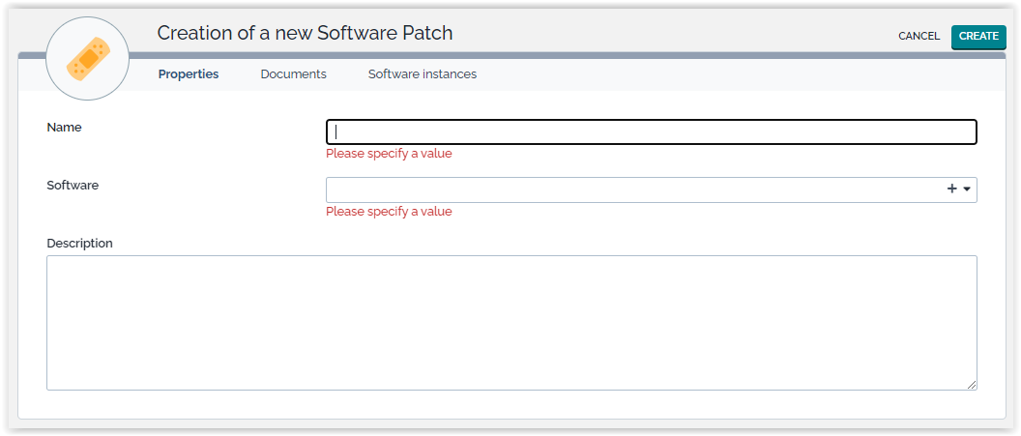Click the error message under Name
Image resolution: width=1021 pixels, height=436 pixels.
(x=388, y=154)
